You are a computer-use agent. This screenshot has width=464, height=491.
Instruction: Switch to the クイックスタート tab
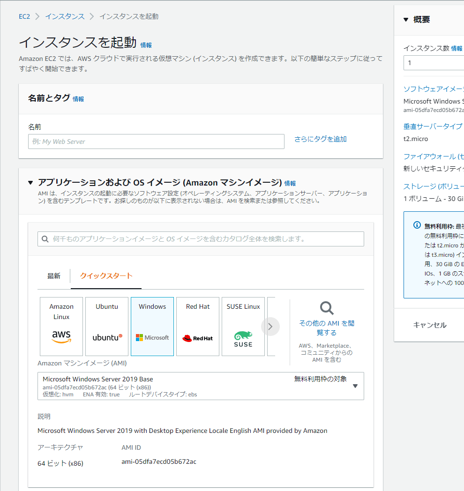106,276
